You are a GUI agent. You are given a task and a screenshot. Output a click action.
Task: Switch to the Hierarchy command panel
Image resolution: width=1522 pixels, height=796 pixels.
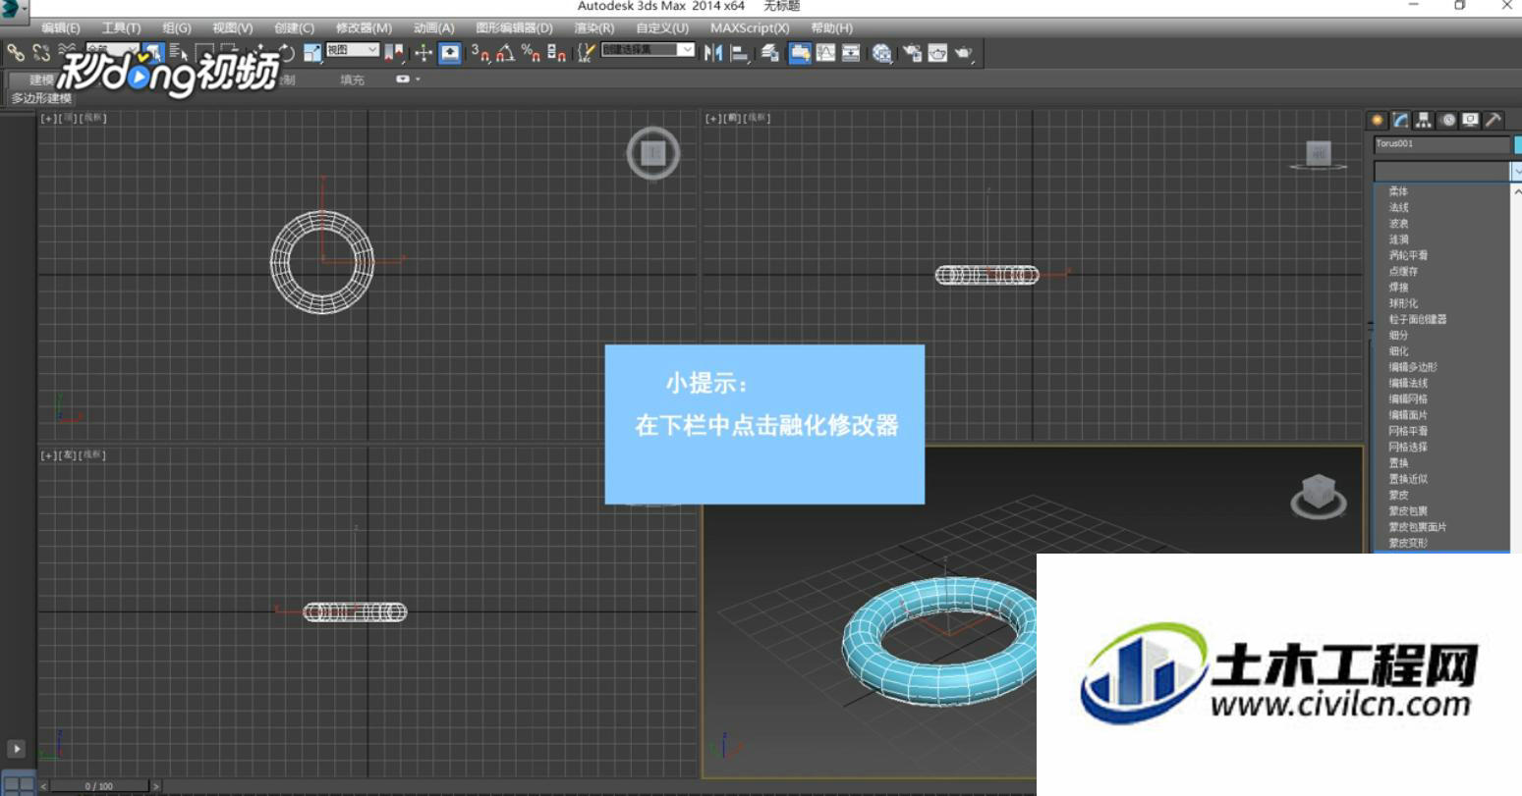click(x=1424, y=120)
